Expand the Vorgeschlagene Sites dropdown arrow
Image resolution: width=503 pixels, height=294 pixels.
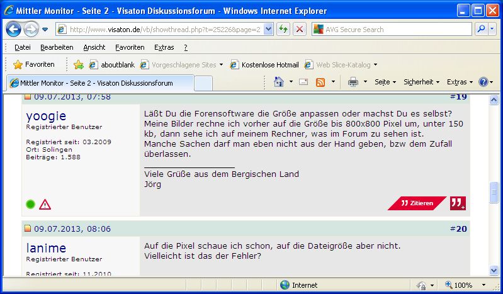click(221, 65)
